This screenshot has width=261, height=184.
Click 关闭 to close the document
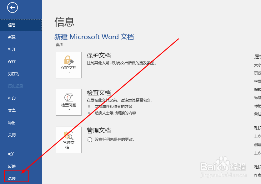tap(21, 135)
